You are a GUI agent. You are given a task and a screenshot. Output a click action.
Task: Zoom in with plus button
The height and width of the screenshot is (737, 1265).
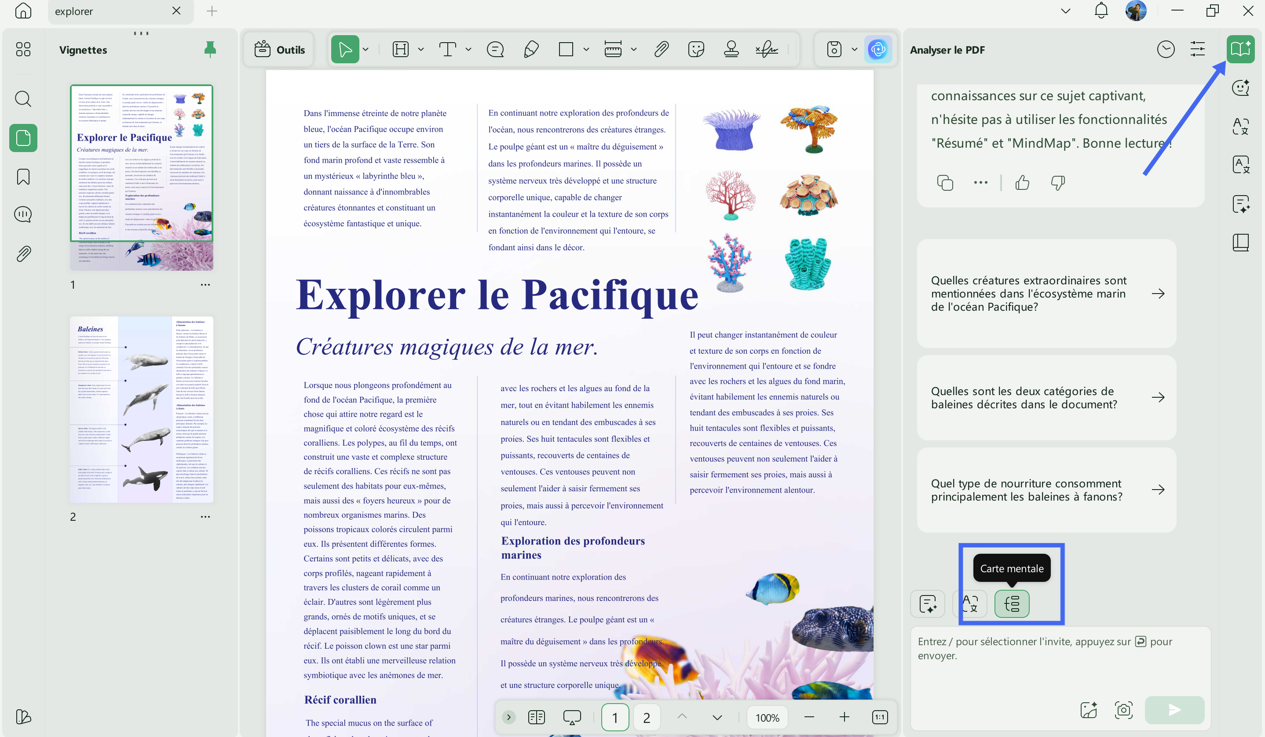(x=845, y=717)
